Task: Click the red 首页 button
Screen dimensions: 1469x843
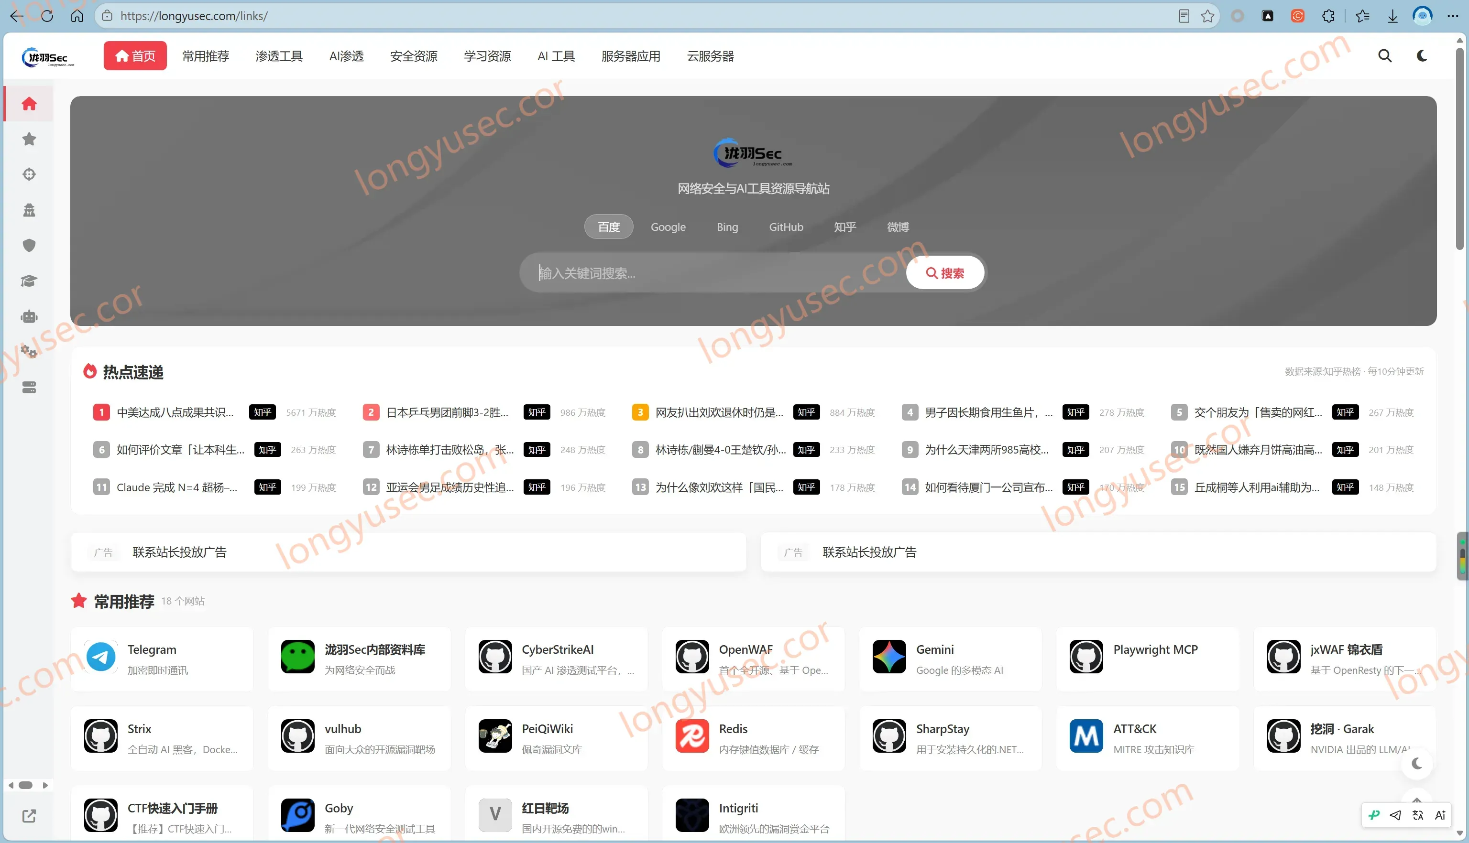Action: 135,55
